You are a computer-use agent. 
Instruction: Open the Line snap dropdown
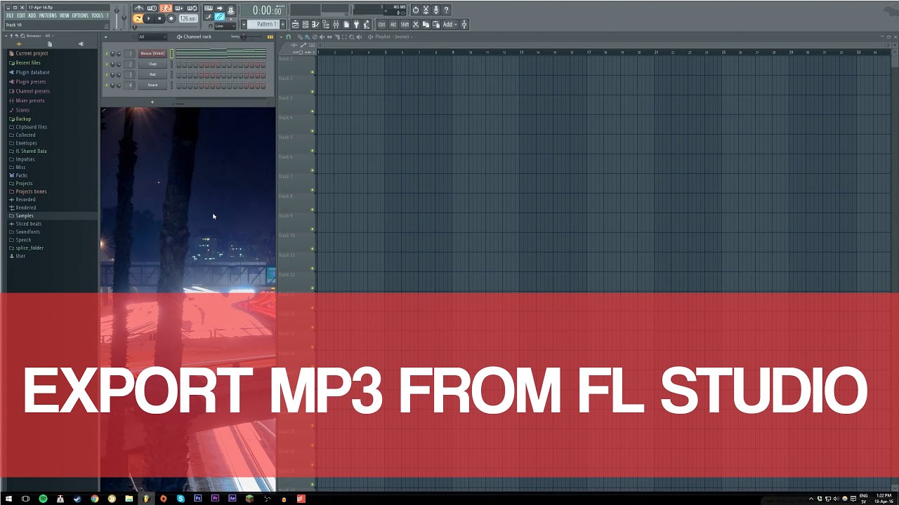pyautogui.click(x=225, y=26)
